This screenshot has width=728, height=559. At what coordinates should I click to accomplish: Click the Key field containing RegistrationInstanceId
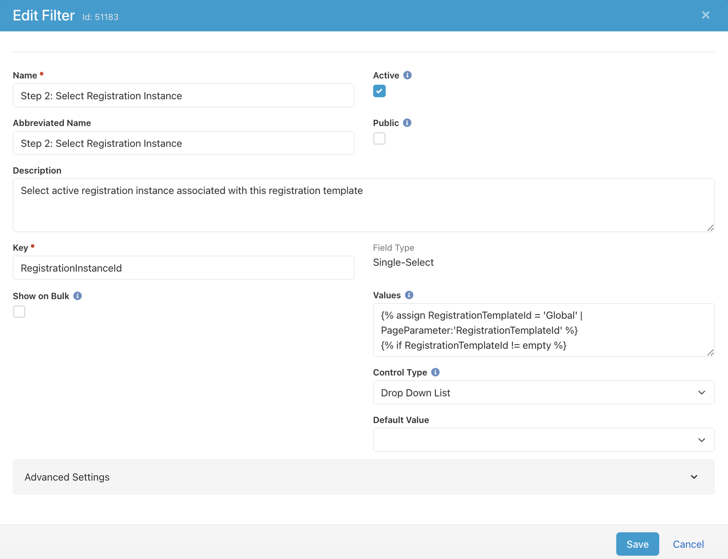(183, 268)
